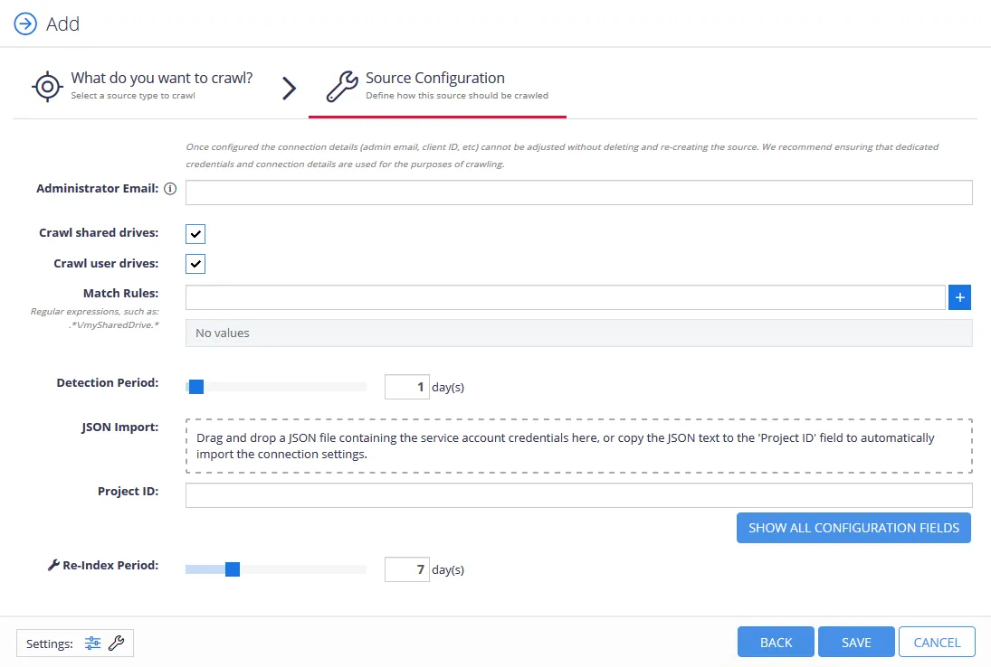
Task: Click the CANCEL button
Action: pos(937,643)
